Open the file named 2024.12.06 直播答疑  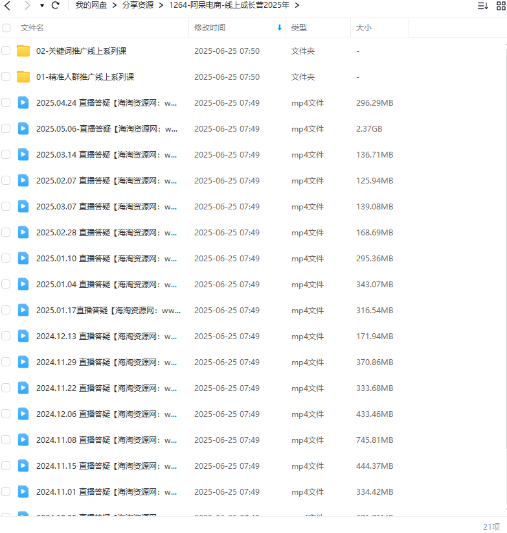[x=107, y=414]
